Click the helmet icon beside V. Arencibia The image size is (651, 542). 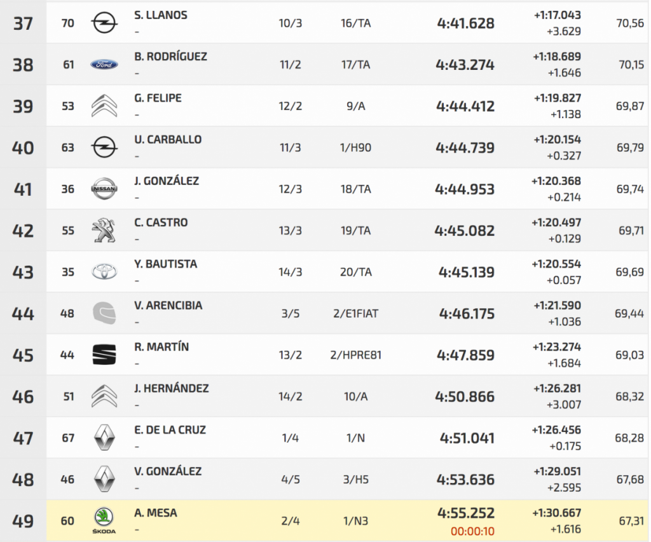104,313
